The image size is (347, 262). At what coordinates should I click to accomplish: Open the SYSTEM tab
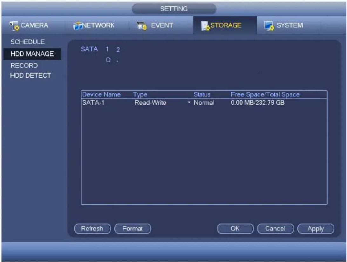pyautogui.click(x=289, y=25)
